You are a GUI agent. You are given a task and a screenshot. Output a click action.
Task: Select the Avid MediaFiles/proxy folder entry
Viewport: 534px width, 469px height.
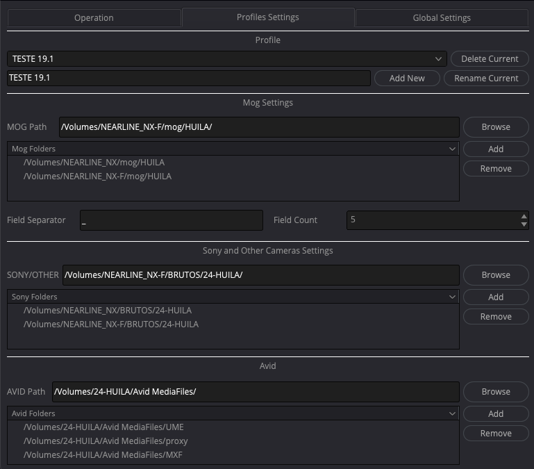(106, 441)
